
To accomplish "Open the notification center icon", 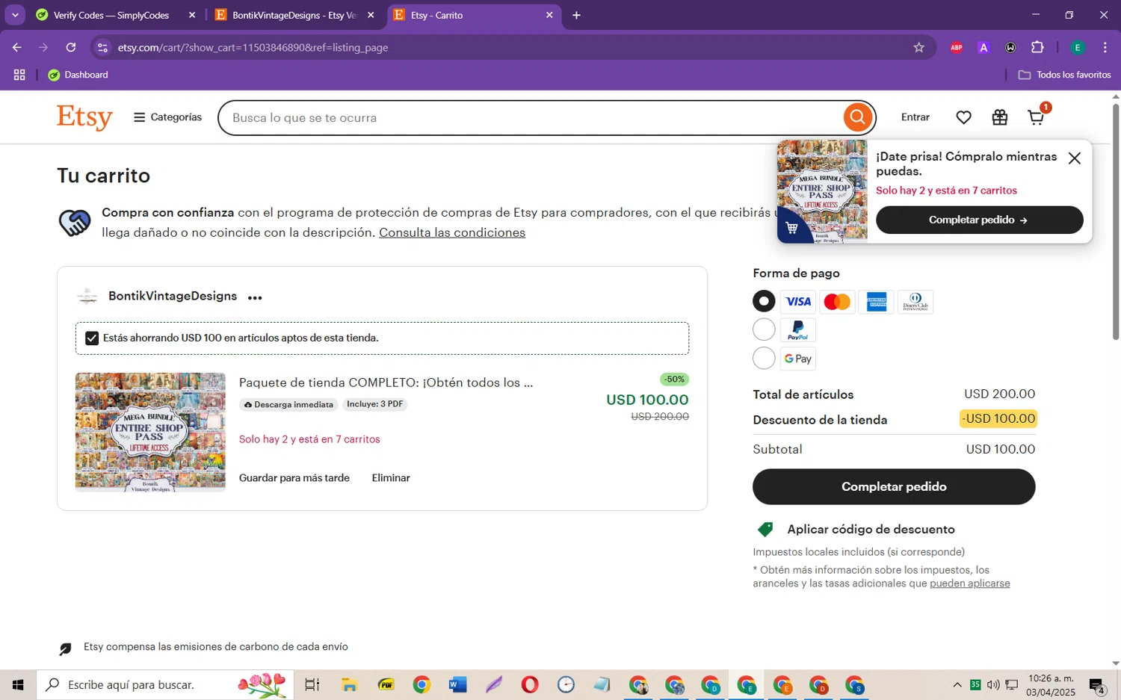I will [x=1098, y=685].
